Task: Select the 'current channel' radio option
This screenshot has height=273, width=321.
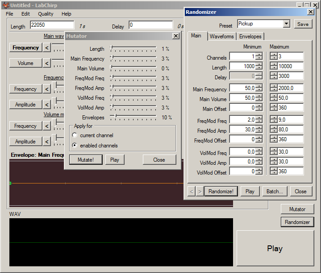Action: [75, 135]
